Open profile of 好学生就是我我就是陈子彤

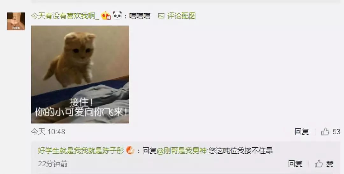pyautogui.click(x=81, y=151)
